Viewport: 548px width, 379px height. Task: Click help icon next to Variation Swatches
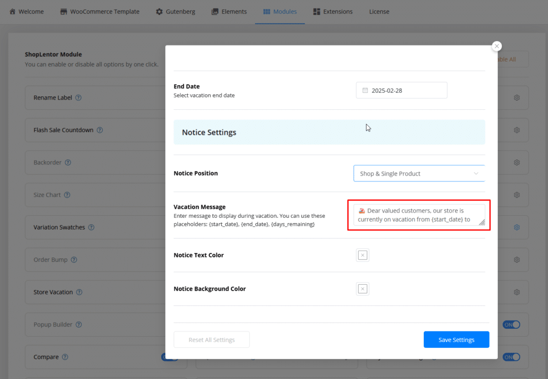(x=92, y=228)
